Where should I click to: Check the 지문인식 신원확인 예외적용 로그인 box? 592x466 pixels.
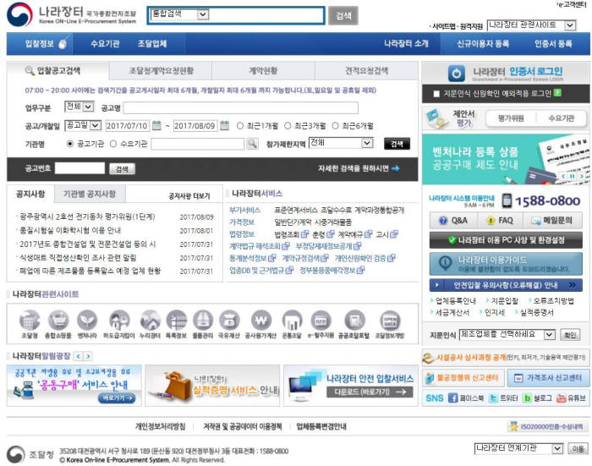[436, 93]
